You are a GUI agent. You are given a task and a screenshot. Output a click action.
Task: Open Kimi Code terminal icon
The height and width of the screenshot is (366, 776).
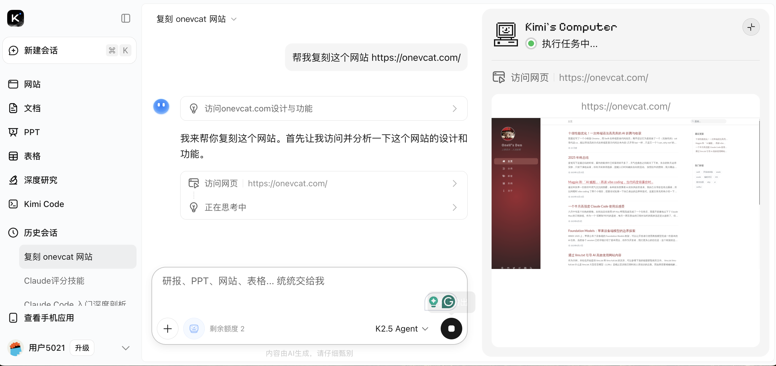pos(13,204)
